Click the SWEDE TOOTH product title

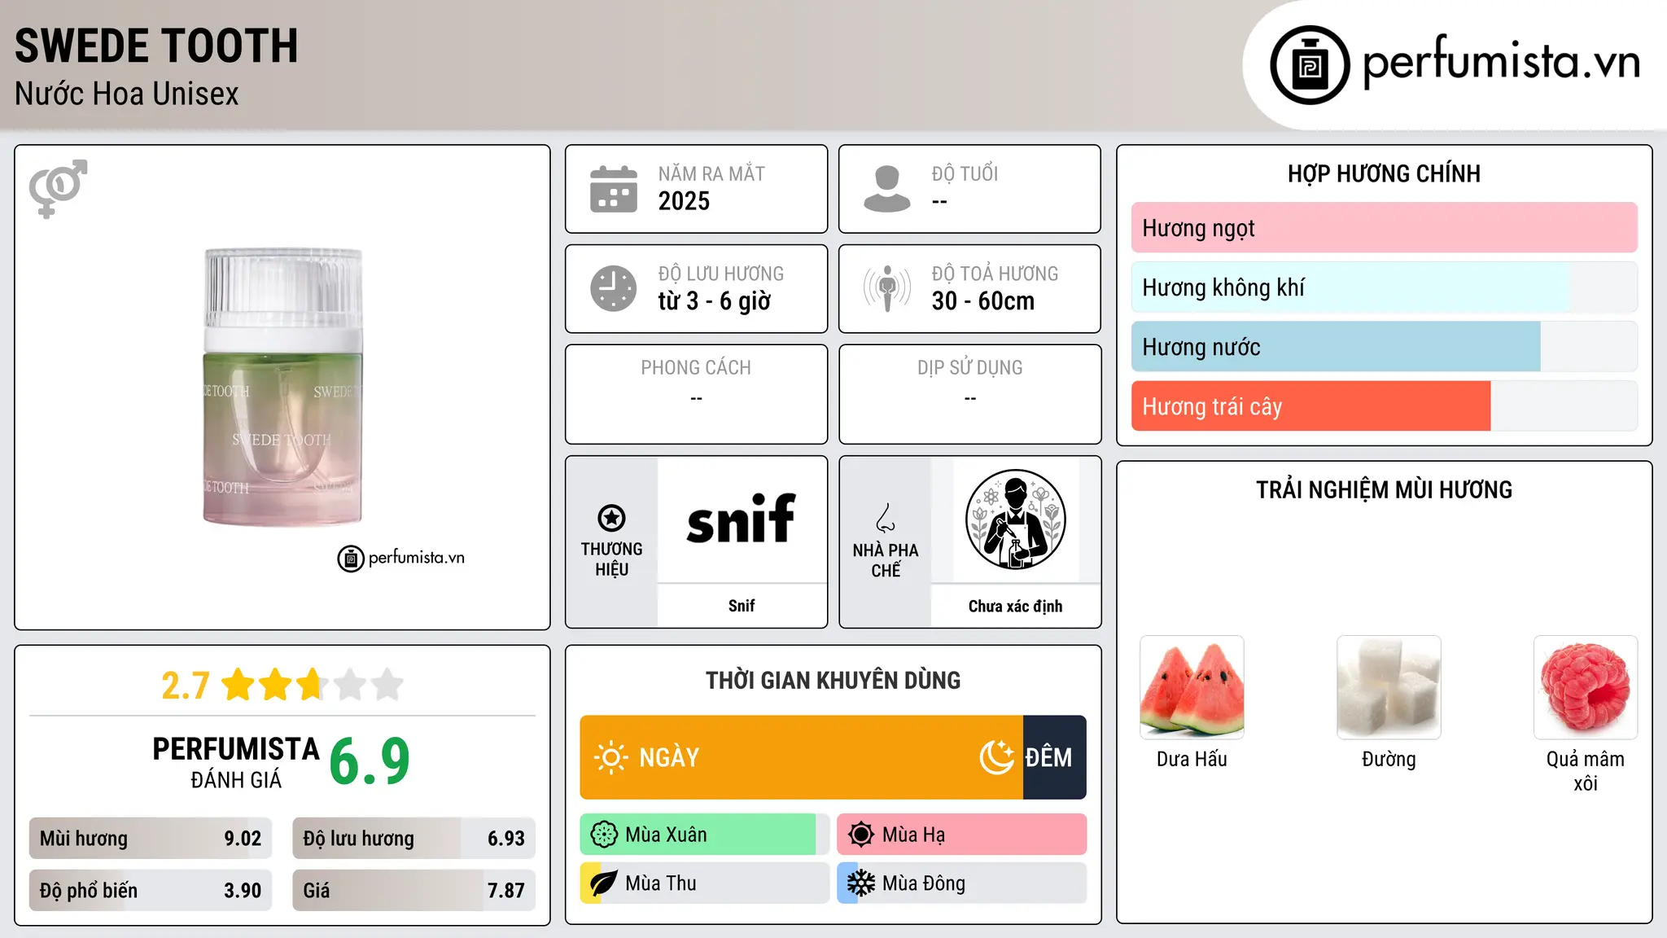(156, 46)
